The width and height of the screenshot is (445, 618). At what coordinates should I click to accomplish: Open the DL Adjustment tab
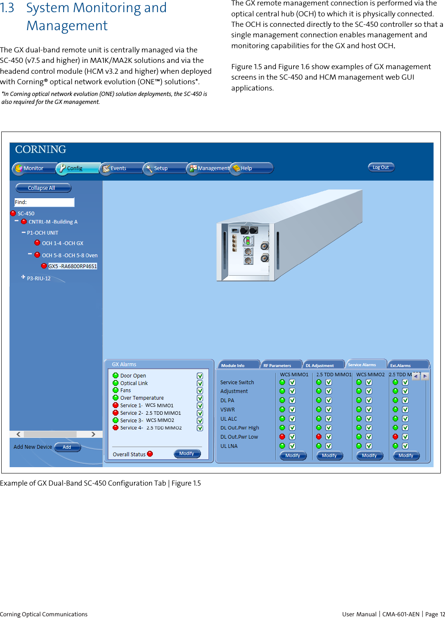[323, 365]
